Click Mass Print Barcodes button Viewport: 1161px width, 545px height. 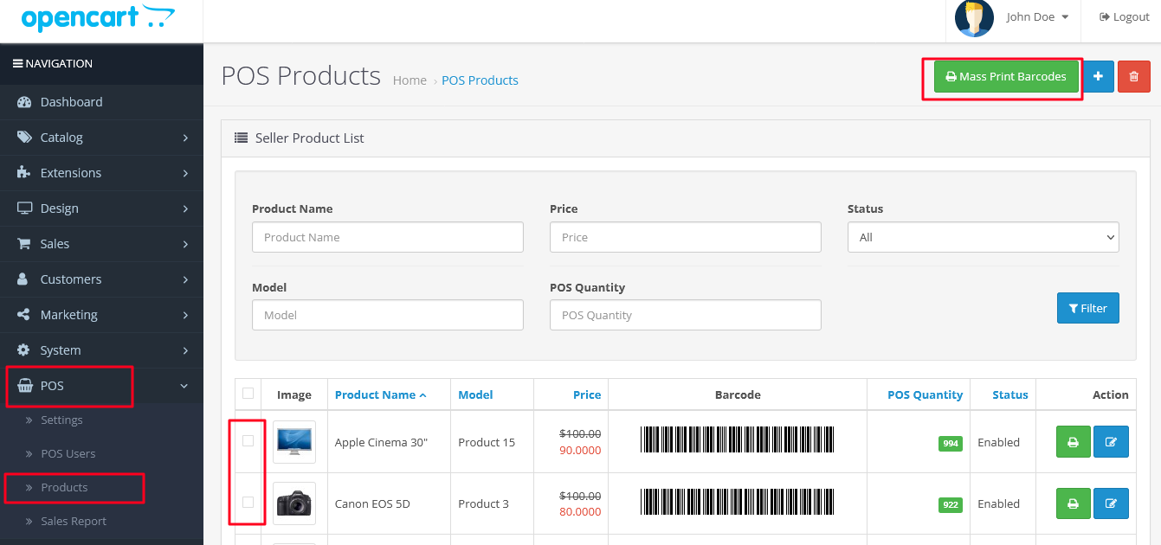coord(1005,76)
